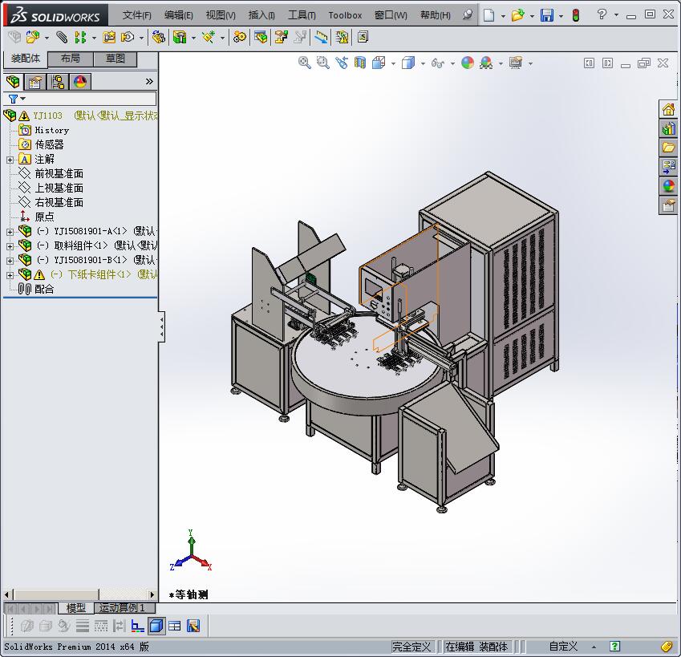Switch to the 草图 tab
This screenshot has width=681, height=657.
(115, 59)
